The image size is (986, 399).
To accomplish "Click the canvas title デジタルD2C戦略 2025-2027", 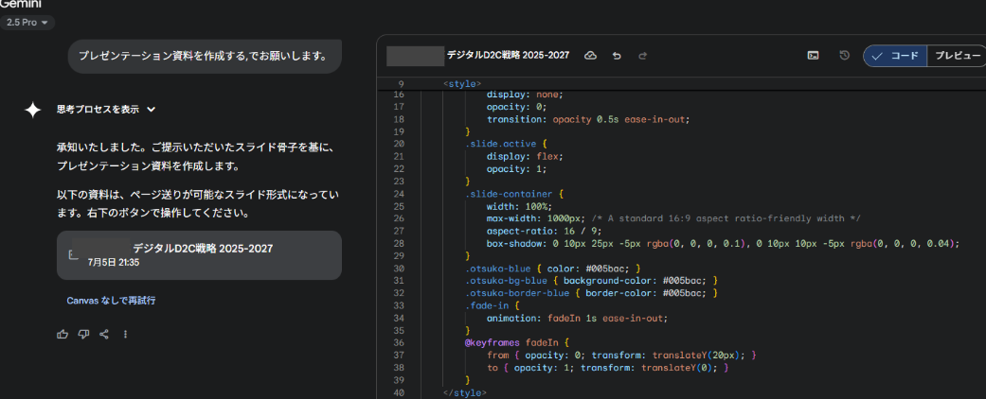I will click(508, 56).
